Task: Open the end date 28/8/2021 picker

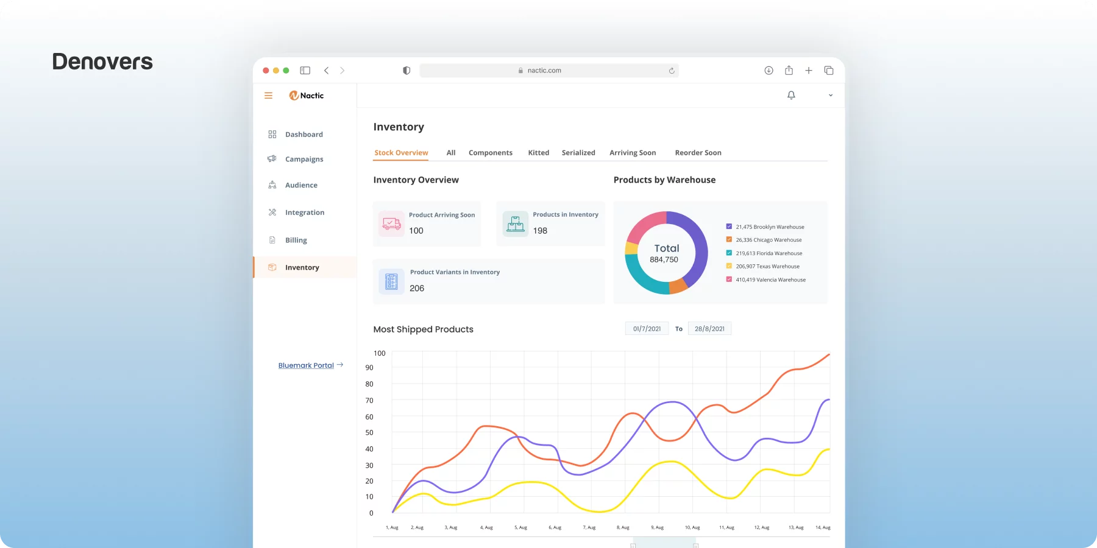Action: [709, 329]
